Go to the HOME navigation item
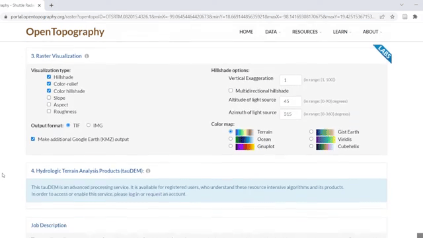 [x=246, y=32]
